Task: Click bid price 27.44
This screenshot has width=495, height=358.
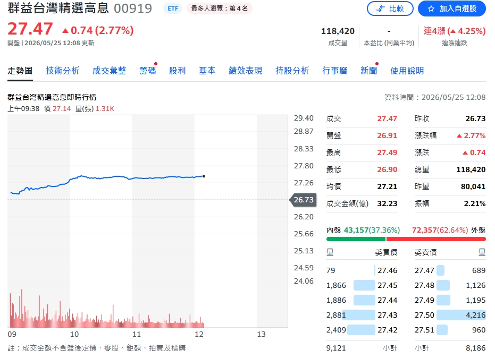Action: click(388, 300)
